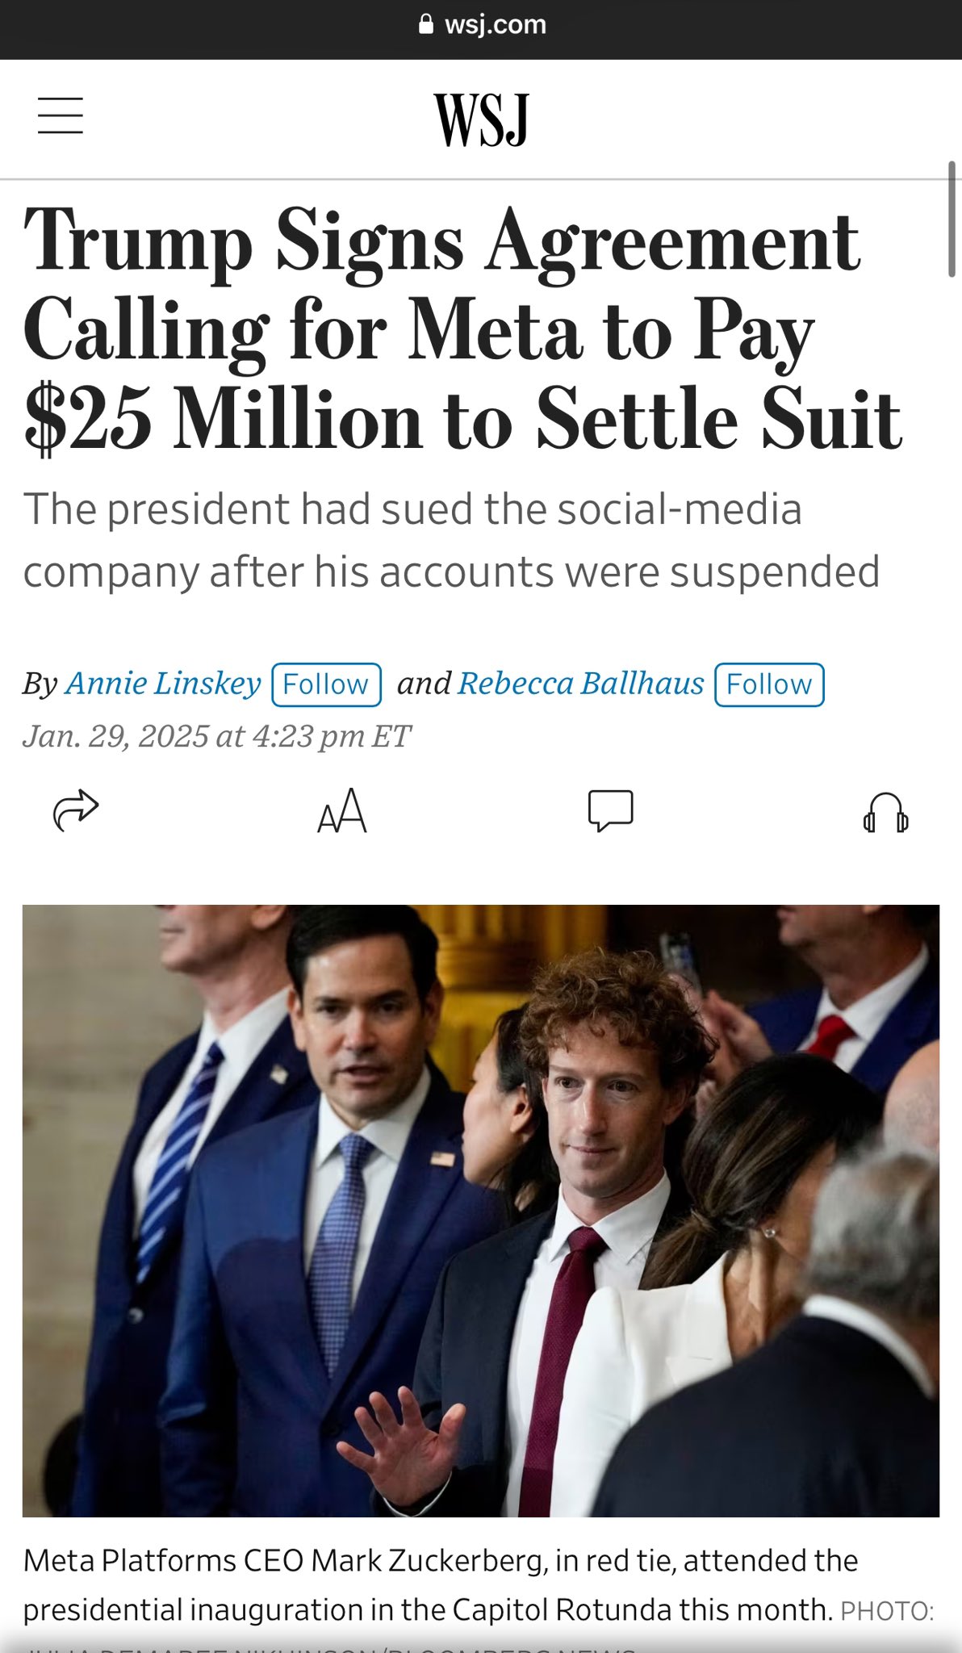The height and width of the screenshot is (1653, 962).
Task: Tap the subheadline about suspended accounts
Action: [450, 541]
